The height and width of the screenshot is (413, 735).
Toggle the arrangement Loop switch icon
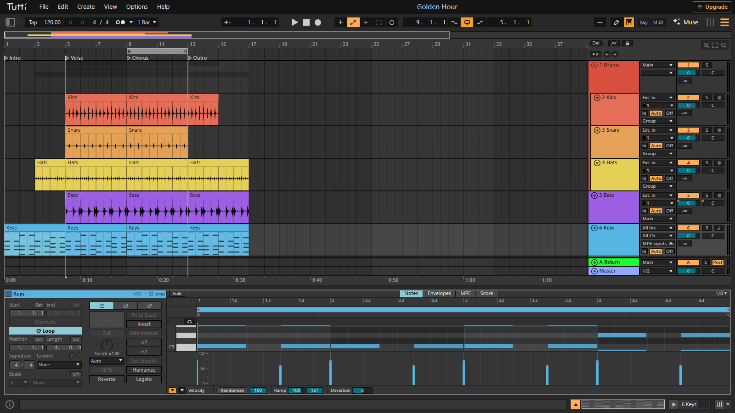pos(467,22)
